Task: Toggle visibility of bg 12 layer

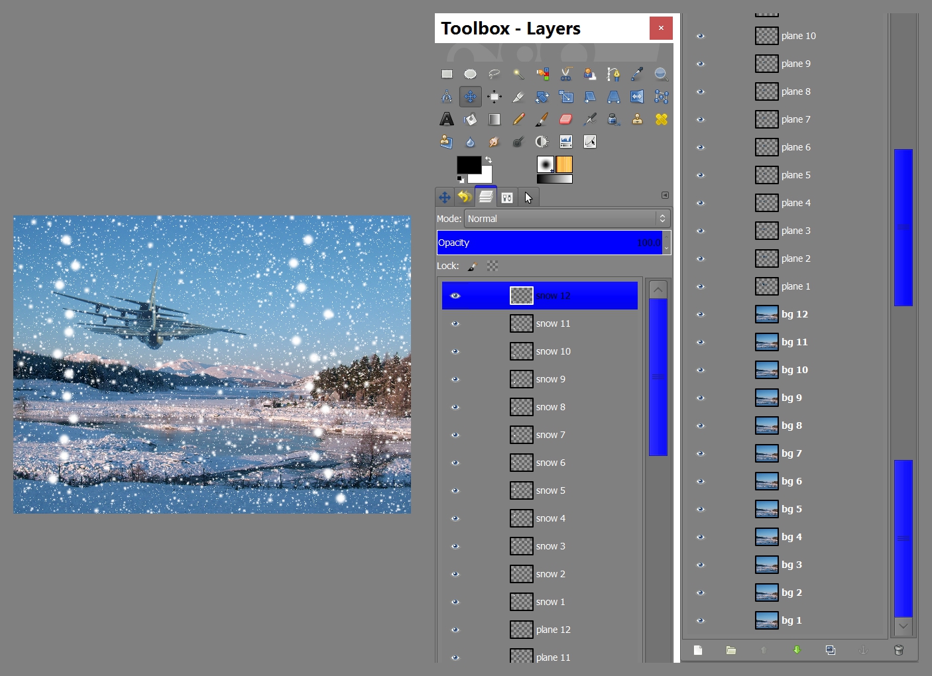Action: 701,314
